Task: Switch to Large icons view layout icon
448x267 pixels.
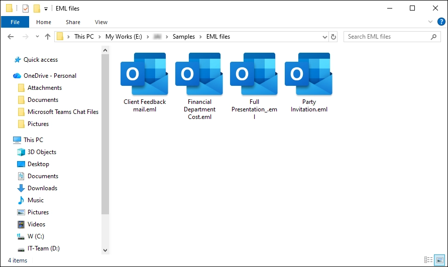Action: (x=440, y=260)
